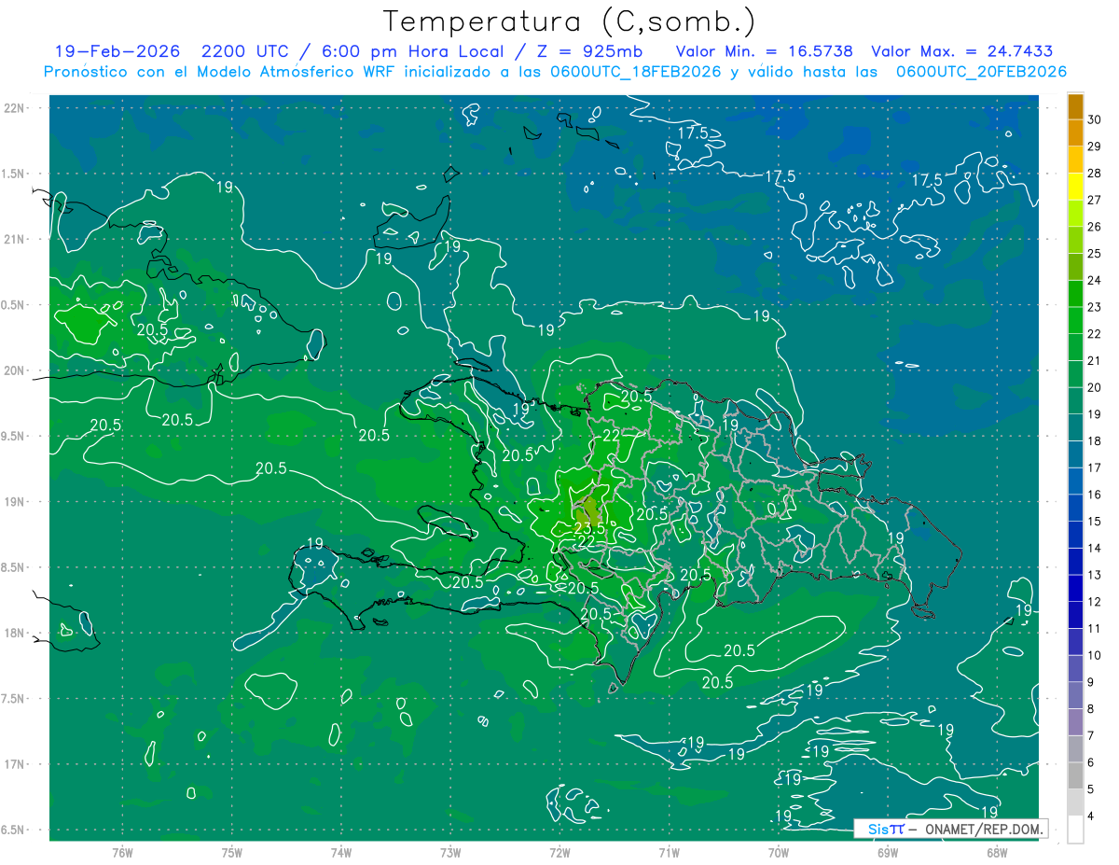Image resolution: width=1119 pixels, height=865 pixels.
Task: Click the colorbar label '23'
Action: 1095,307
